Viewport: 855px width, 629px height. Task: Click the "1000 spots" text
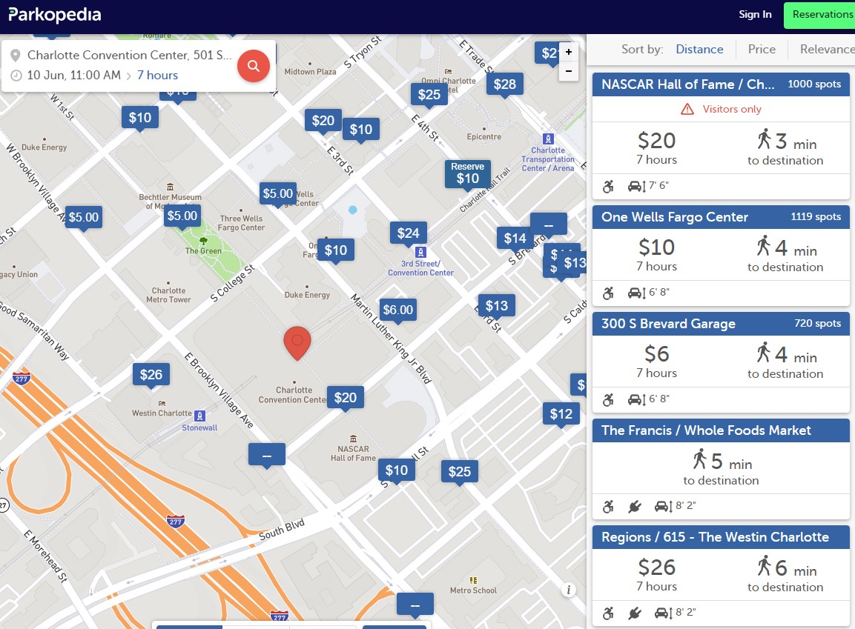[x=814, y=84]
